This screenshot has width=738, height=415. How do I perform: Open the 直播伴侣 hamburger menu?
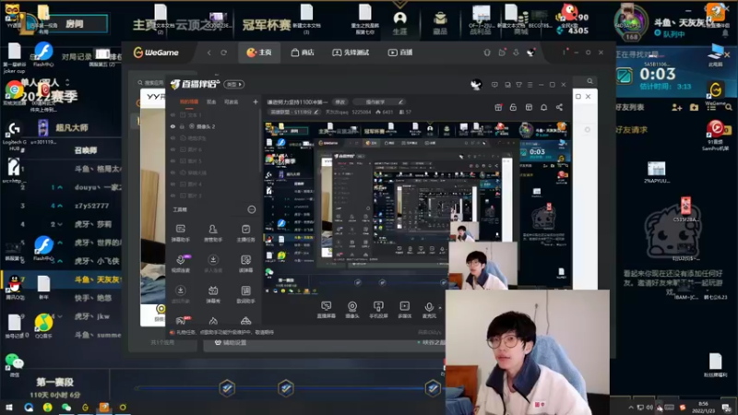click(x=530, y=85)
